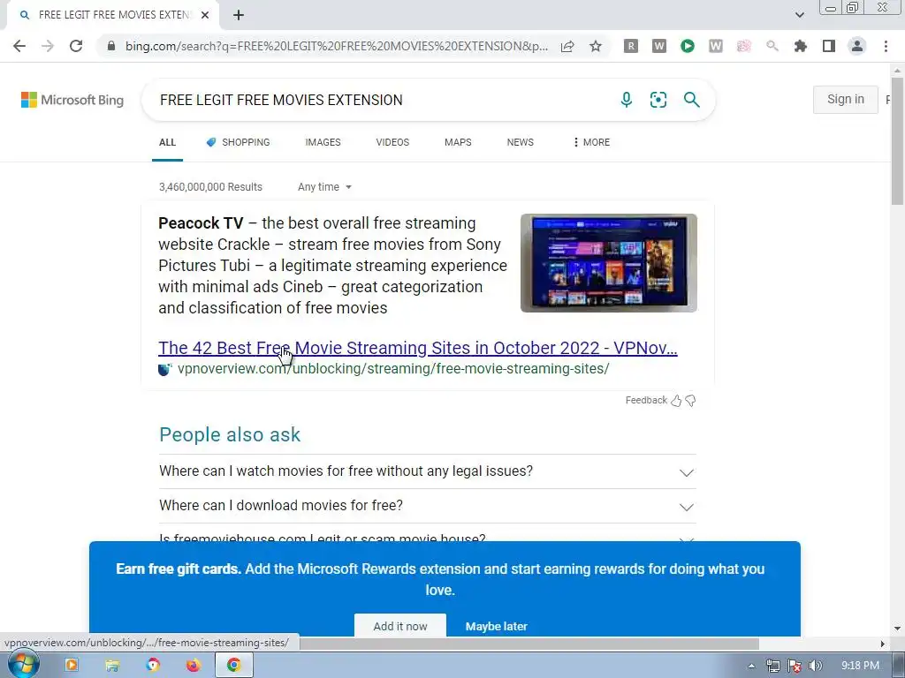Open the first dark W extension icon
Image resolution: width=905 pixels, height=678 pixels.
coord(659,46)
